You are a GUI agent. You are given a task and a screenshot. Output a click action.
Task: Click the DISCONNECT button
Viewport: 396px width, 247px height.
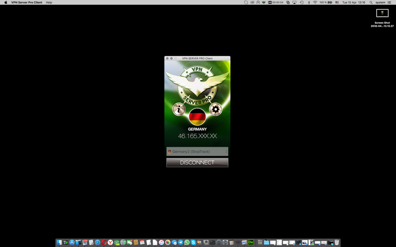[x=197, y=163]
